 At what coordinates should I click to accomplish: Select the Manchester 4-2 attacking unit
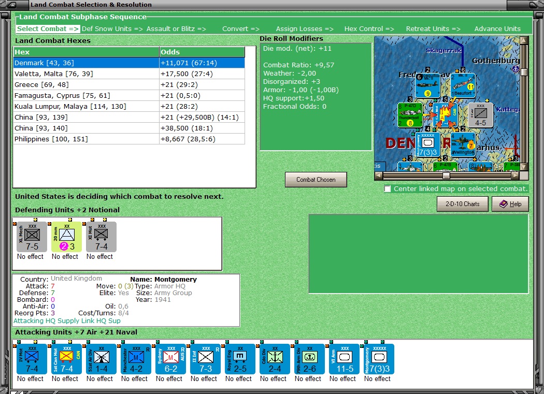click(x=136, y=359)
